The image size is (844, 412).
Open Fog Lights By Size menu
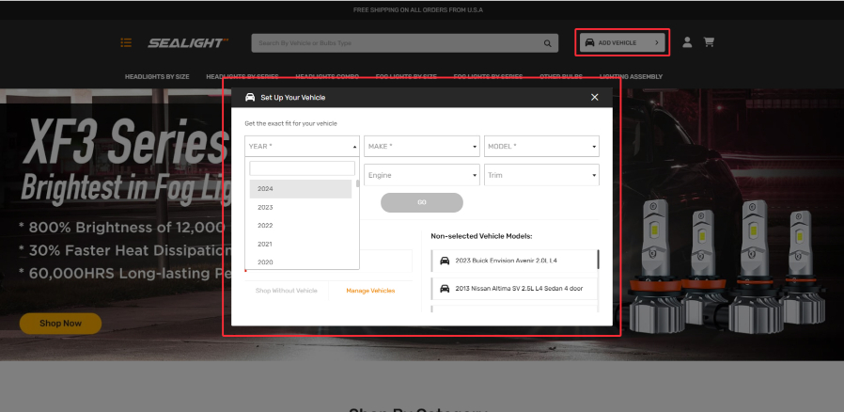[x=406, y=77]
